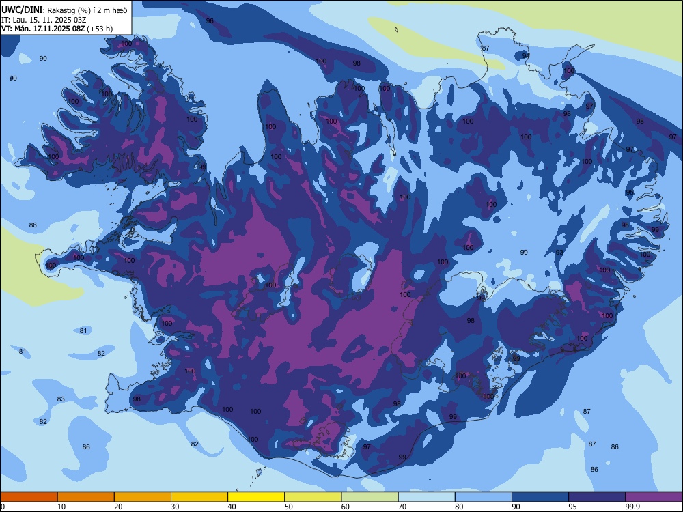Select the pale yellow 50–60 legend band
Viewport: 683px width, 512px height.
[x=313, y=497]
